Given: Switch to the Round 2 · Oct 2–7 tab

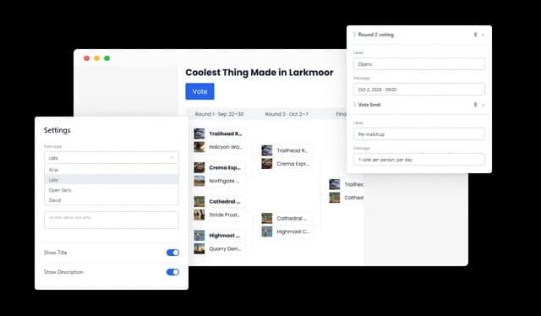Looking at the screenshot, I should point(287,114).
